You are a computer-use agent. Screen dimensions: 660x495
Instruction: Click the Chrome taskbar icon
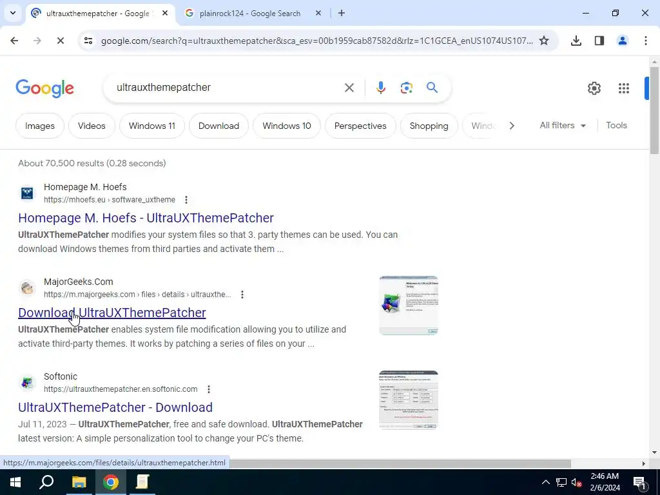pyautogui.click(x=110, y=482)
